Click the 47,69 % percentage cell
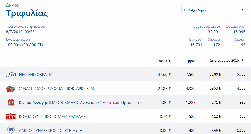The width and height of the screenshot is (251, 134). (164, 75)
